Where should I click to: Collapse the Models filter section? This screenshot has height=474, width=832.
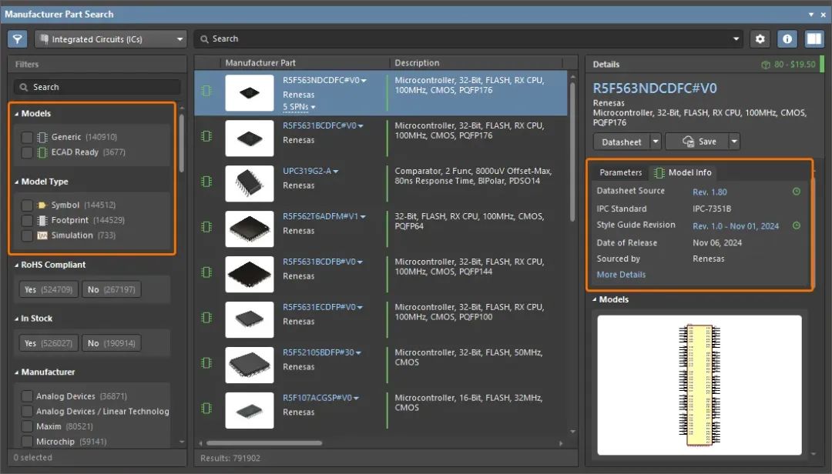click(16, 114)
